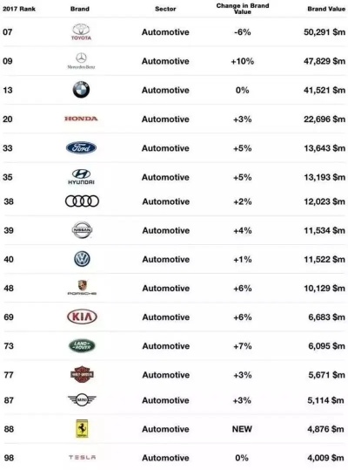Select the yellow Ferrari horse logo
The height and width of the screenshot is (470, 348).
[82, 429]
